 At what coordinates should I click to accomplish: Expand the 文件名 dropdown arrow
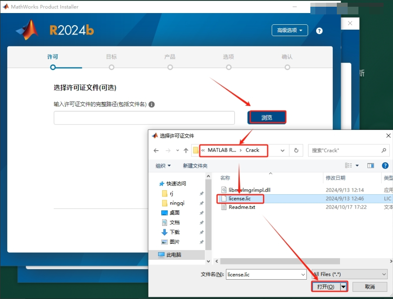pos(303,275)
